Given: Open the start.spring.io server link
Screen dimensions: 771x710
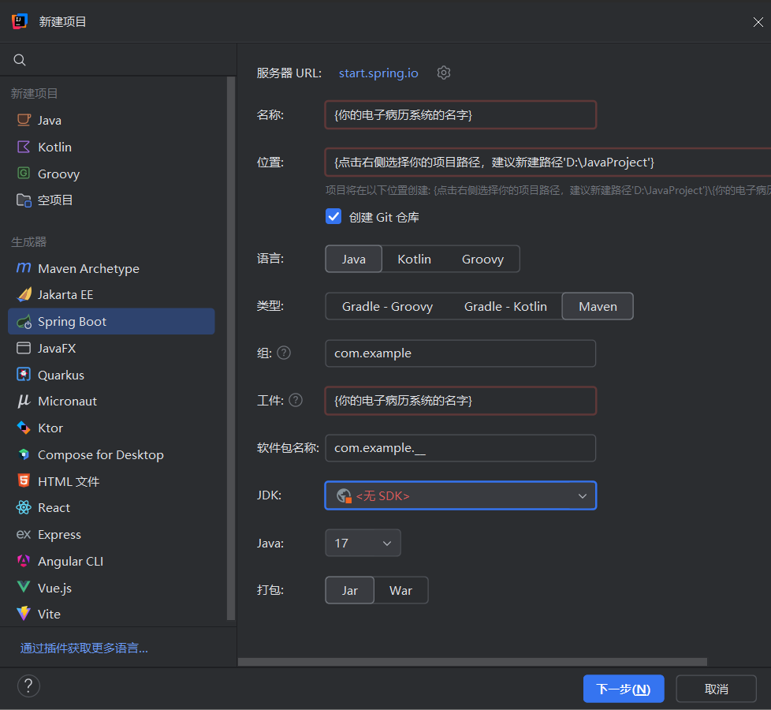Looking at the screenshot, I should (x=378, y=73).
